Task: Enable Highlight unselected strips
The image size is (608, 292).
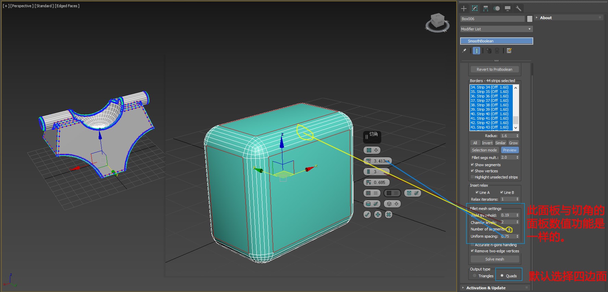Action: (x=472, y=177)
